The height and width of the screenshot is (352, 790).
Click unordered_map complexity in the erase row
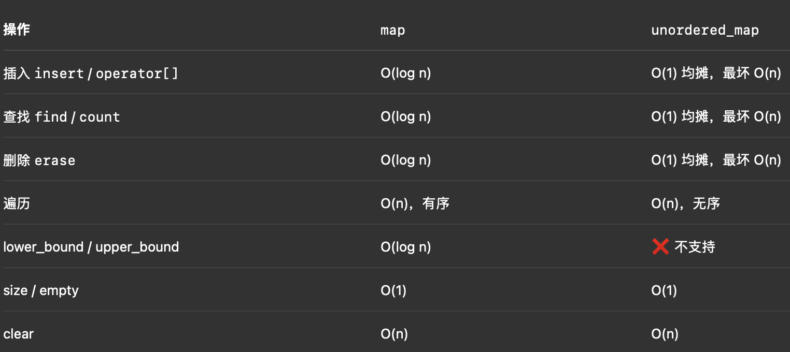pos(716,160)
